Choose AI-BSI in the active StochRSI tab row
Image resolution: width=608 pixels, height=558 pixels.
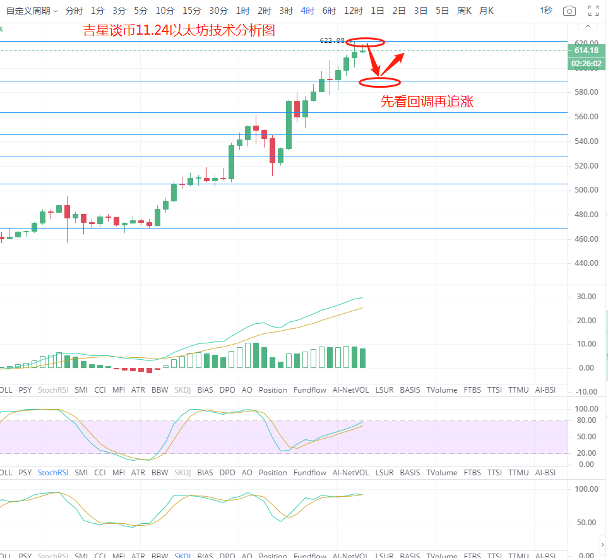click(545, 472)
